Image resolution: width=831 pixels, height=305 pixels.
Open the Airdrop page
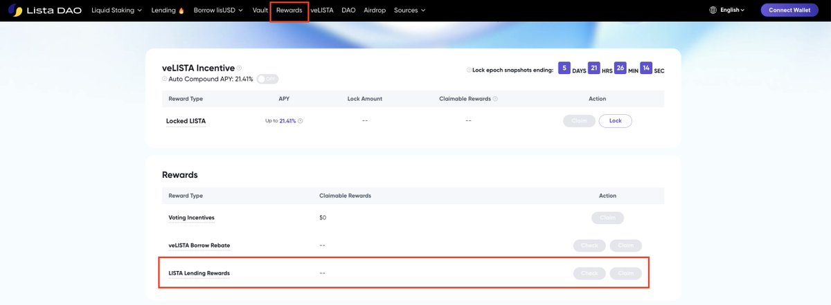[375, 10]
